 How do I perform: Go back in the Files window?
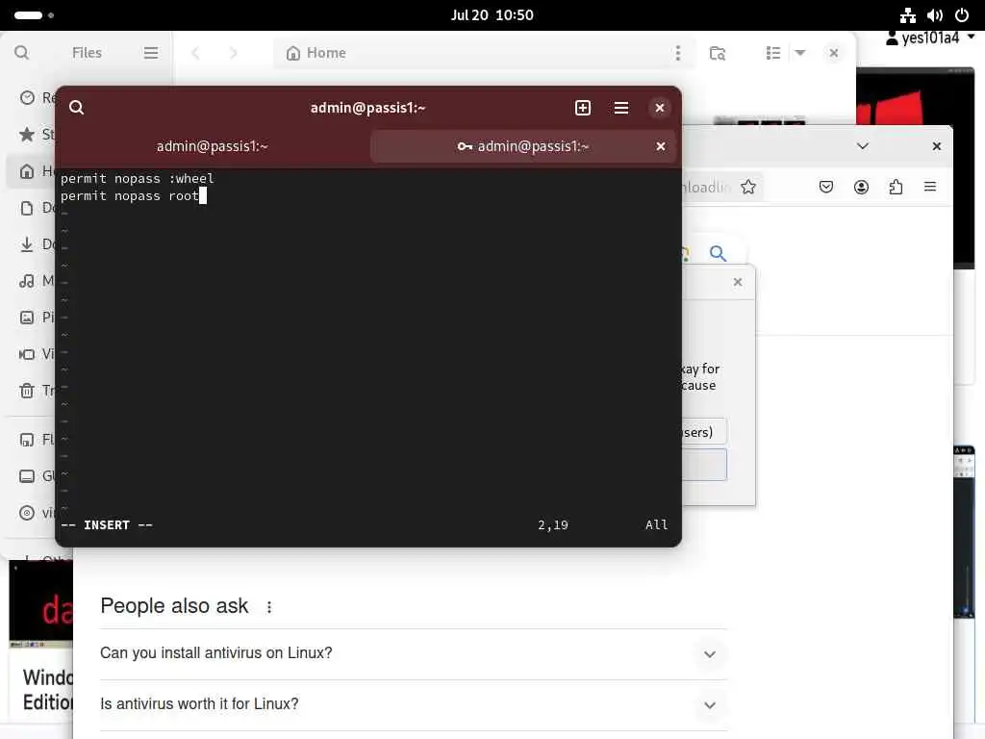coord(195,53)
